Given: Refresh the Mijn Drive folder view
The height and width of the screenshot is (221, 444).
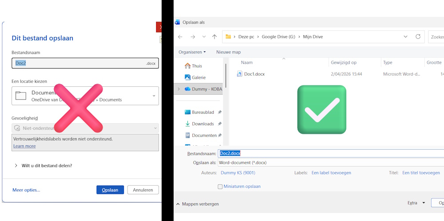Looking at the screenshot, I should coord(418,37).
